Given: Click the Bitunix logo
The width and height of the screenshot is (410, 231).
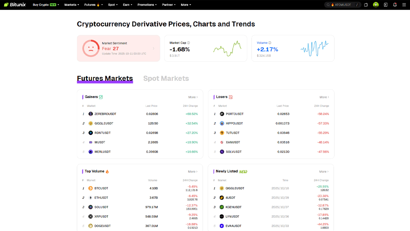Looking at the screenshot, I should click(15, 5).
